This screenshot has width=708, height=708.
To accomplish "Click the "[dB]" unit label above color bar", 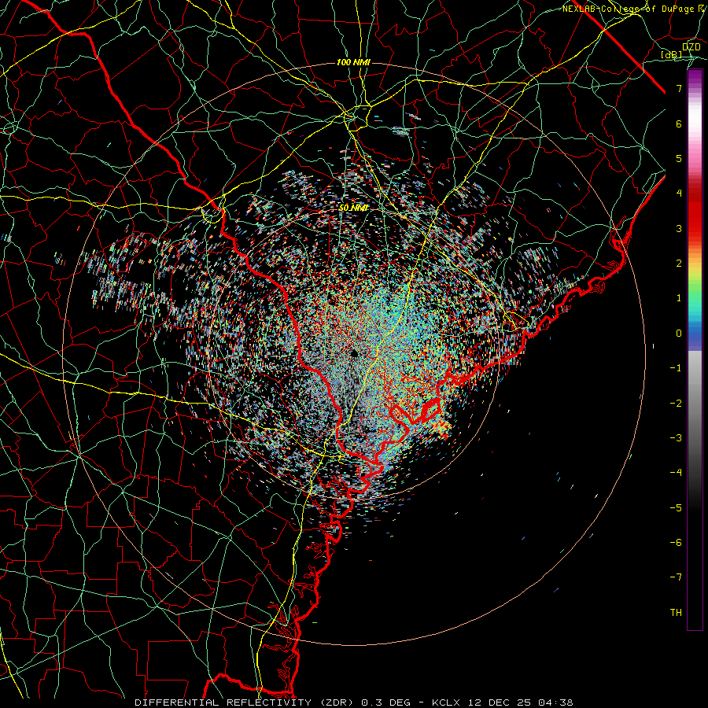I will click(x=672, y=54).
